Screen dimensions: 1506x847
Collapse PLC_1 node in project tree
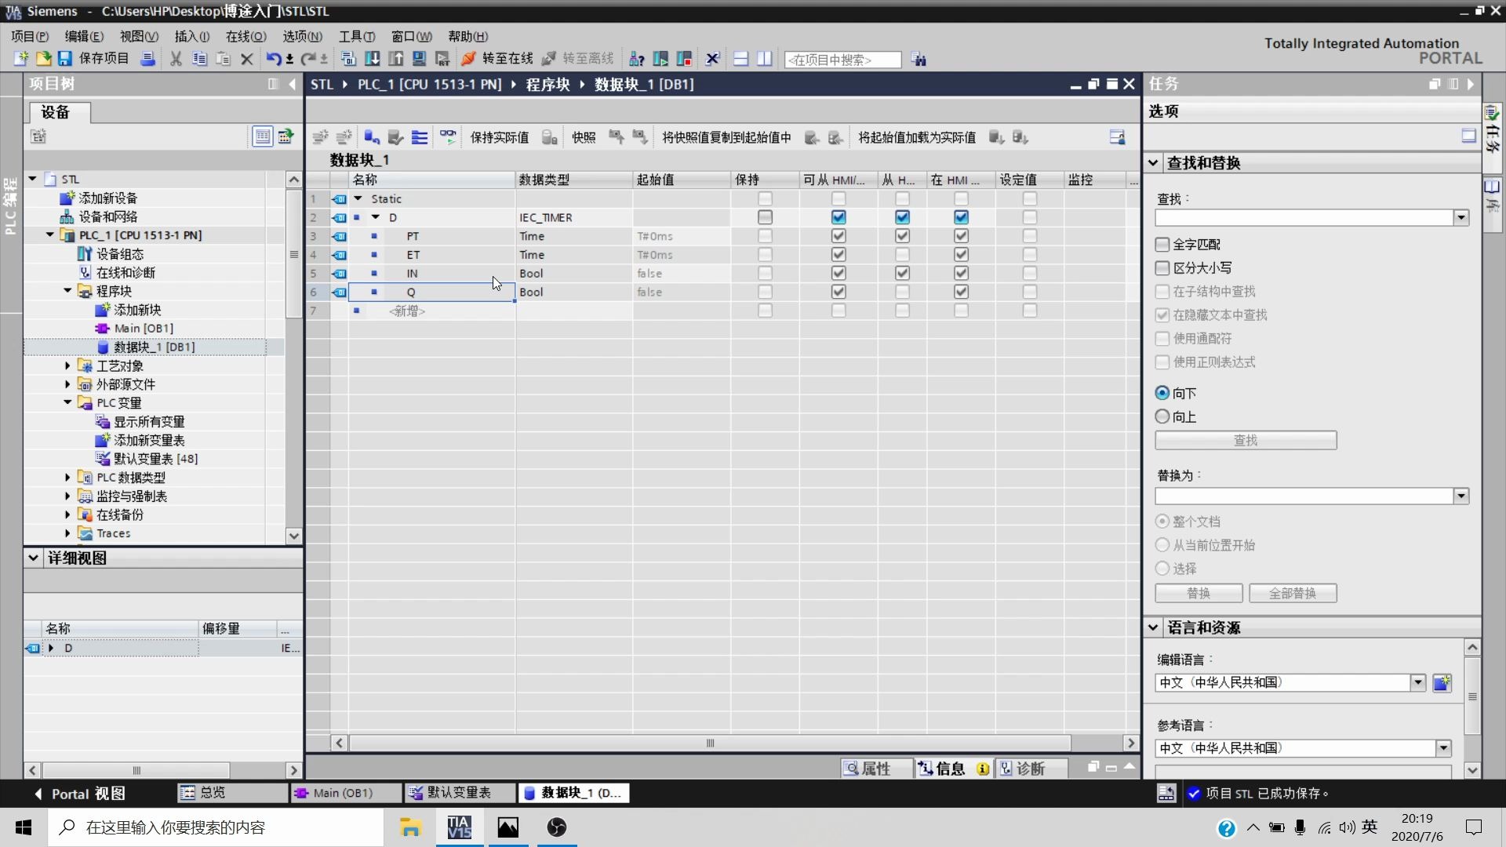click(x=50, y=234)
